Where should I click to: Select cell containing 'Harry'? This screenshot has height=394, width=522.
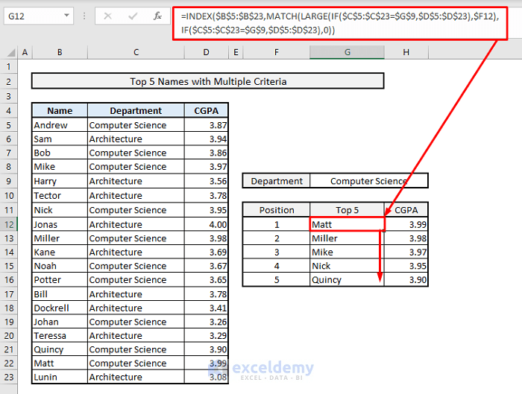(x=60, y=181)
